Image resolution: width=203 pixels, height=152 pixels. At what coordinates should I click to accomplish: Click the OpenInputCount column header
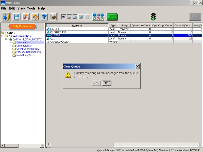click(x=141, y=26)
